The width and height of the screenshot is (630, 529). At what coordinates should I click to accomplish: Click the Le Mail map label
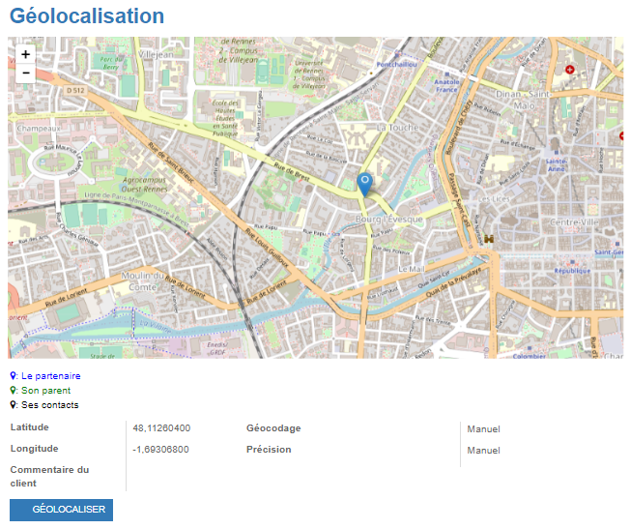click(x=411, y=269)
